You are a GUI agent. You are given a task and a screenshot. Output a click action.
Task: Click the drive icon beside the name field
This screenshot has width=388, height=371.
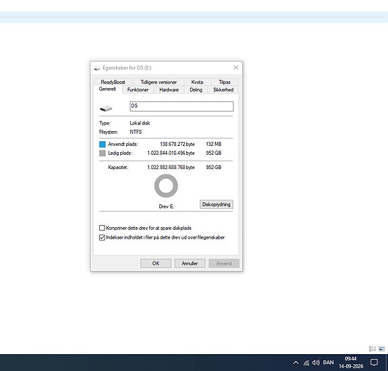point(106,108)
